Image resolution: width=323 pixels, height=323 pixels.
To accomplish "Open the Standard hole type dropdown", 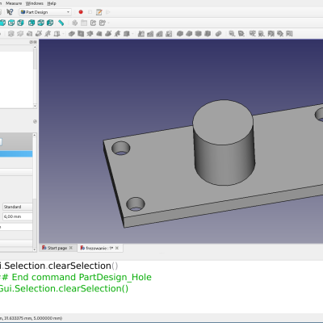I will [18, 207].
